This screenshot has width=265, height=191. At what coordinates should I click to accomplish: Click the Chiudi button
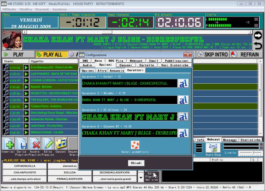136,163
